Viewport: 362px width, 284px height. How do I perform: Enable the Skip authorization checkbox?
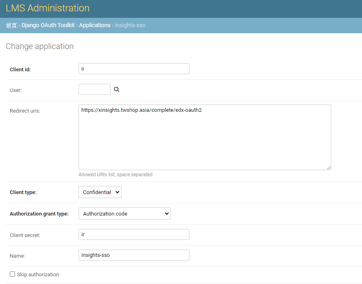pyautogui.click(x=13, y=274)
